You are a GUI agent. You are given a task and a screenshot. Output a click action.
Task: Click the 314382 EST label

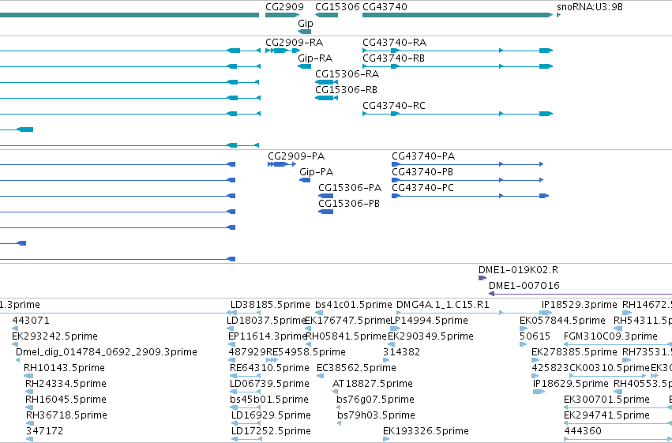[x=402, y=352]
